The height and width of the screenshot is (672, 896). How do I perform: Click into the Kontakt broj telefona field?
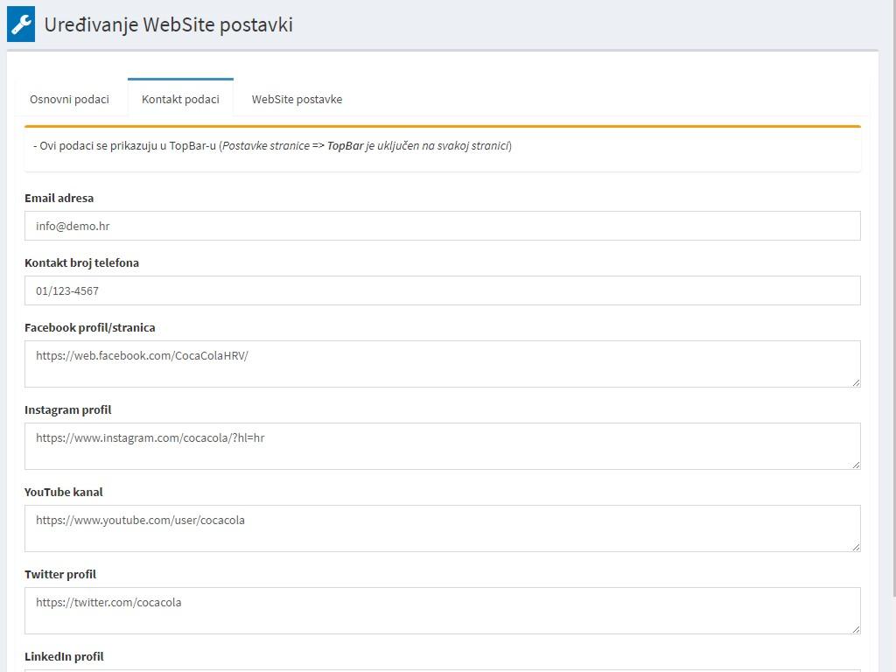coord(442,290)
